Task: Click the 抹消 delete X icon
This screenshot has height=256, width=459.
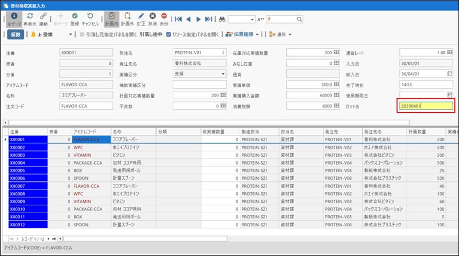Action: 153,17
